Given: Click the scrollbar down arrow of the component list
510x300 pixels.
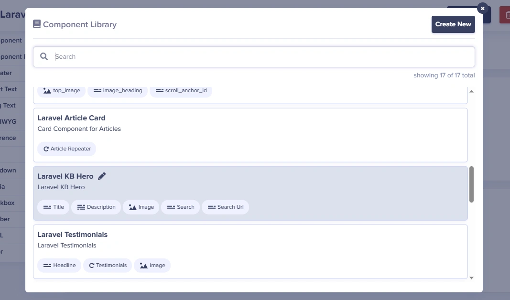Looking at the screenshot, I should click(x=471, y=278).
